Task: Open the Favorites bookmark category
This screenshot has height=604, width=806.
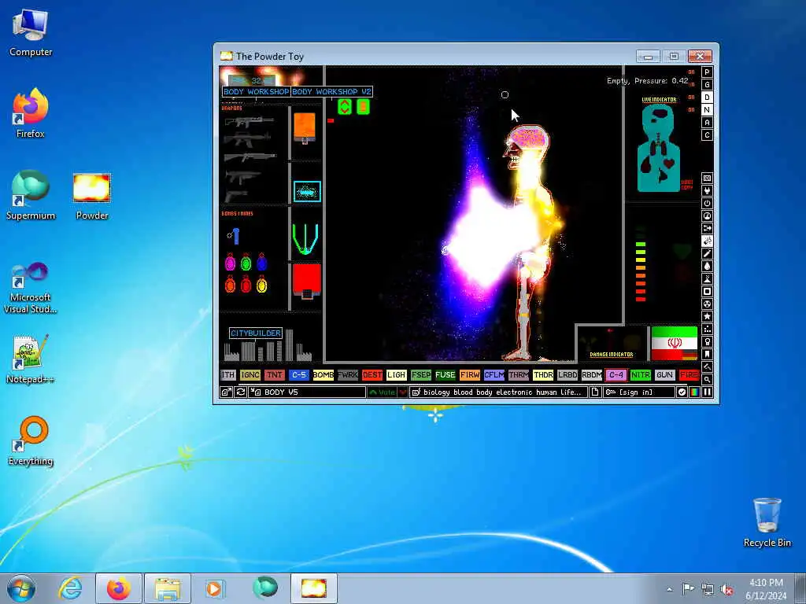Action: pyautogui.click(x=707, y=355)
